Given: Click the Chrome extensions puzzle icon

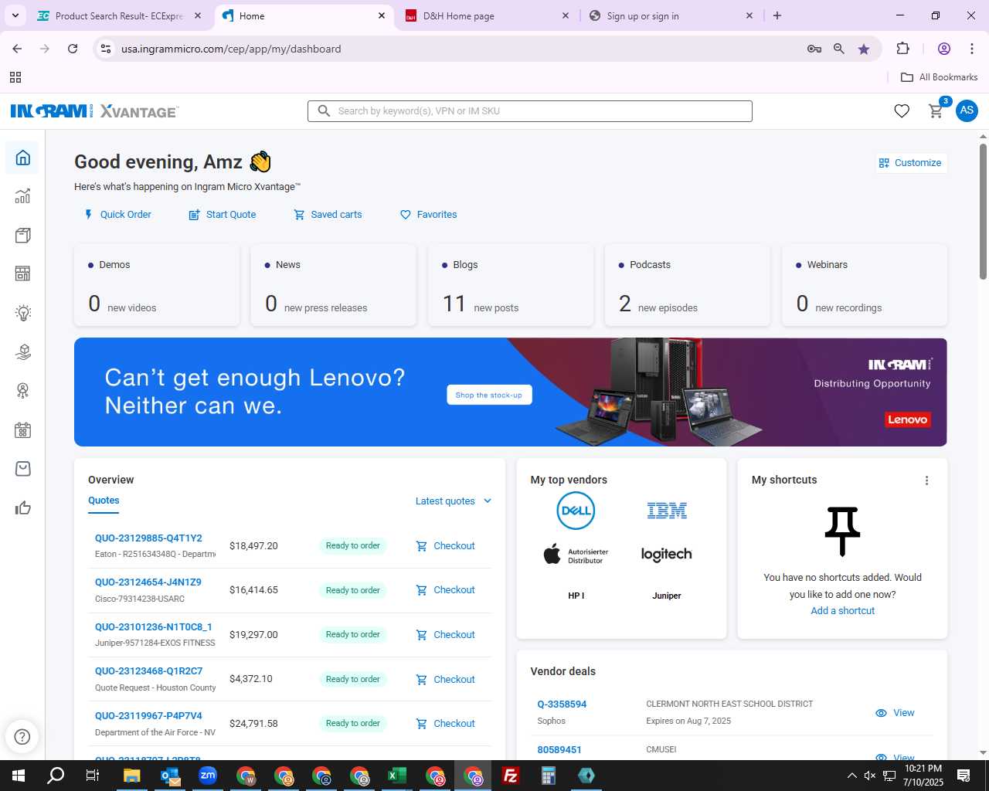Looking at the screenshot, I should point(902,49).
